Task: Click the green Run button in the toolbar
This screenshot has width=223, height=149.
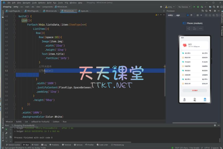Action: [194, 7]
